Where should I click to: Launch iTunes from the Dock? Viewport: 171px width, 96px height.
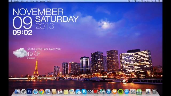click(108, 92)
